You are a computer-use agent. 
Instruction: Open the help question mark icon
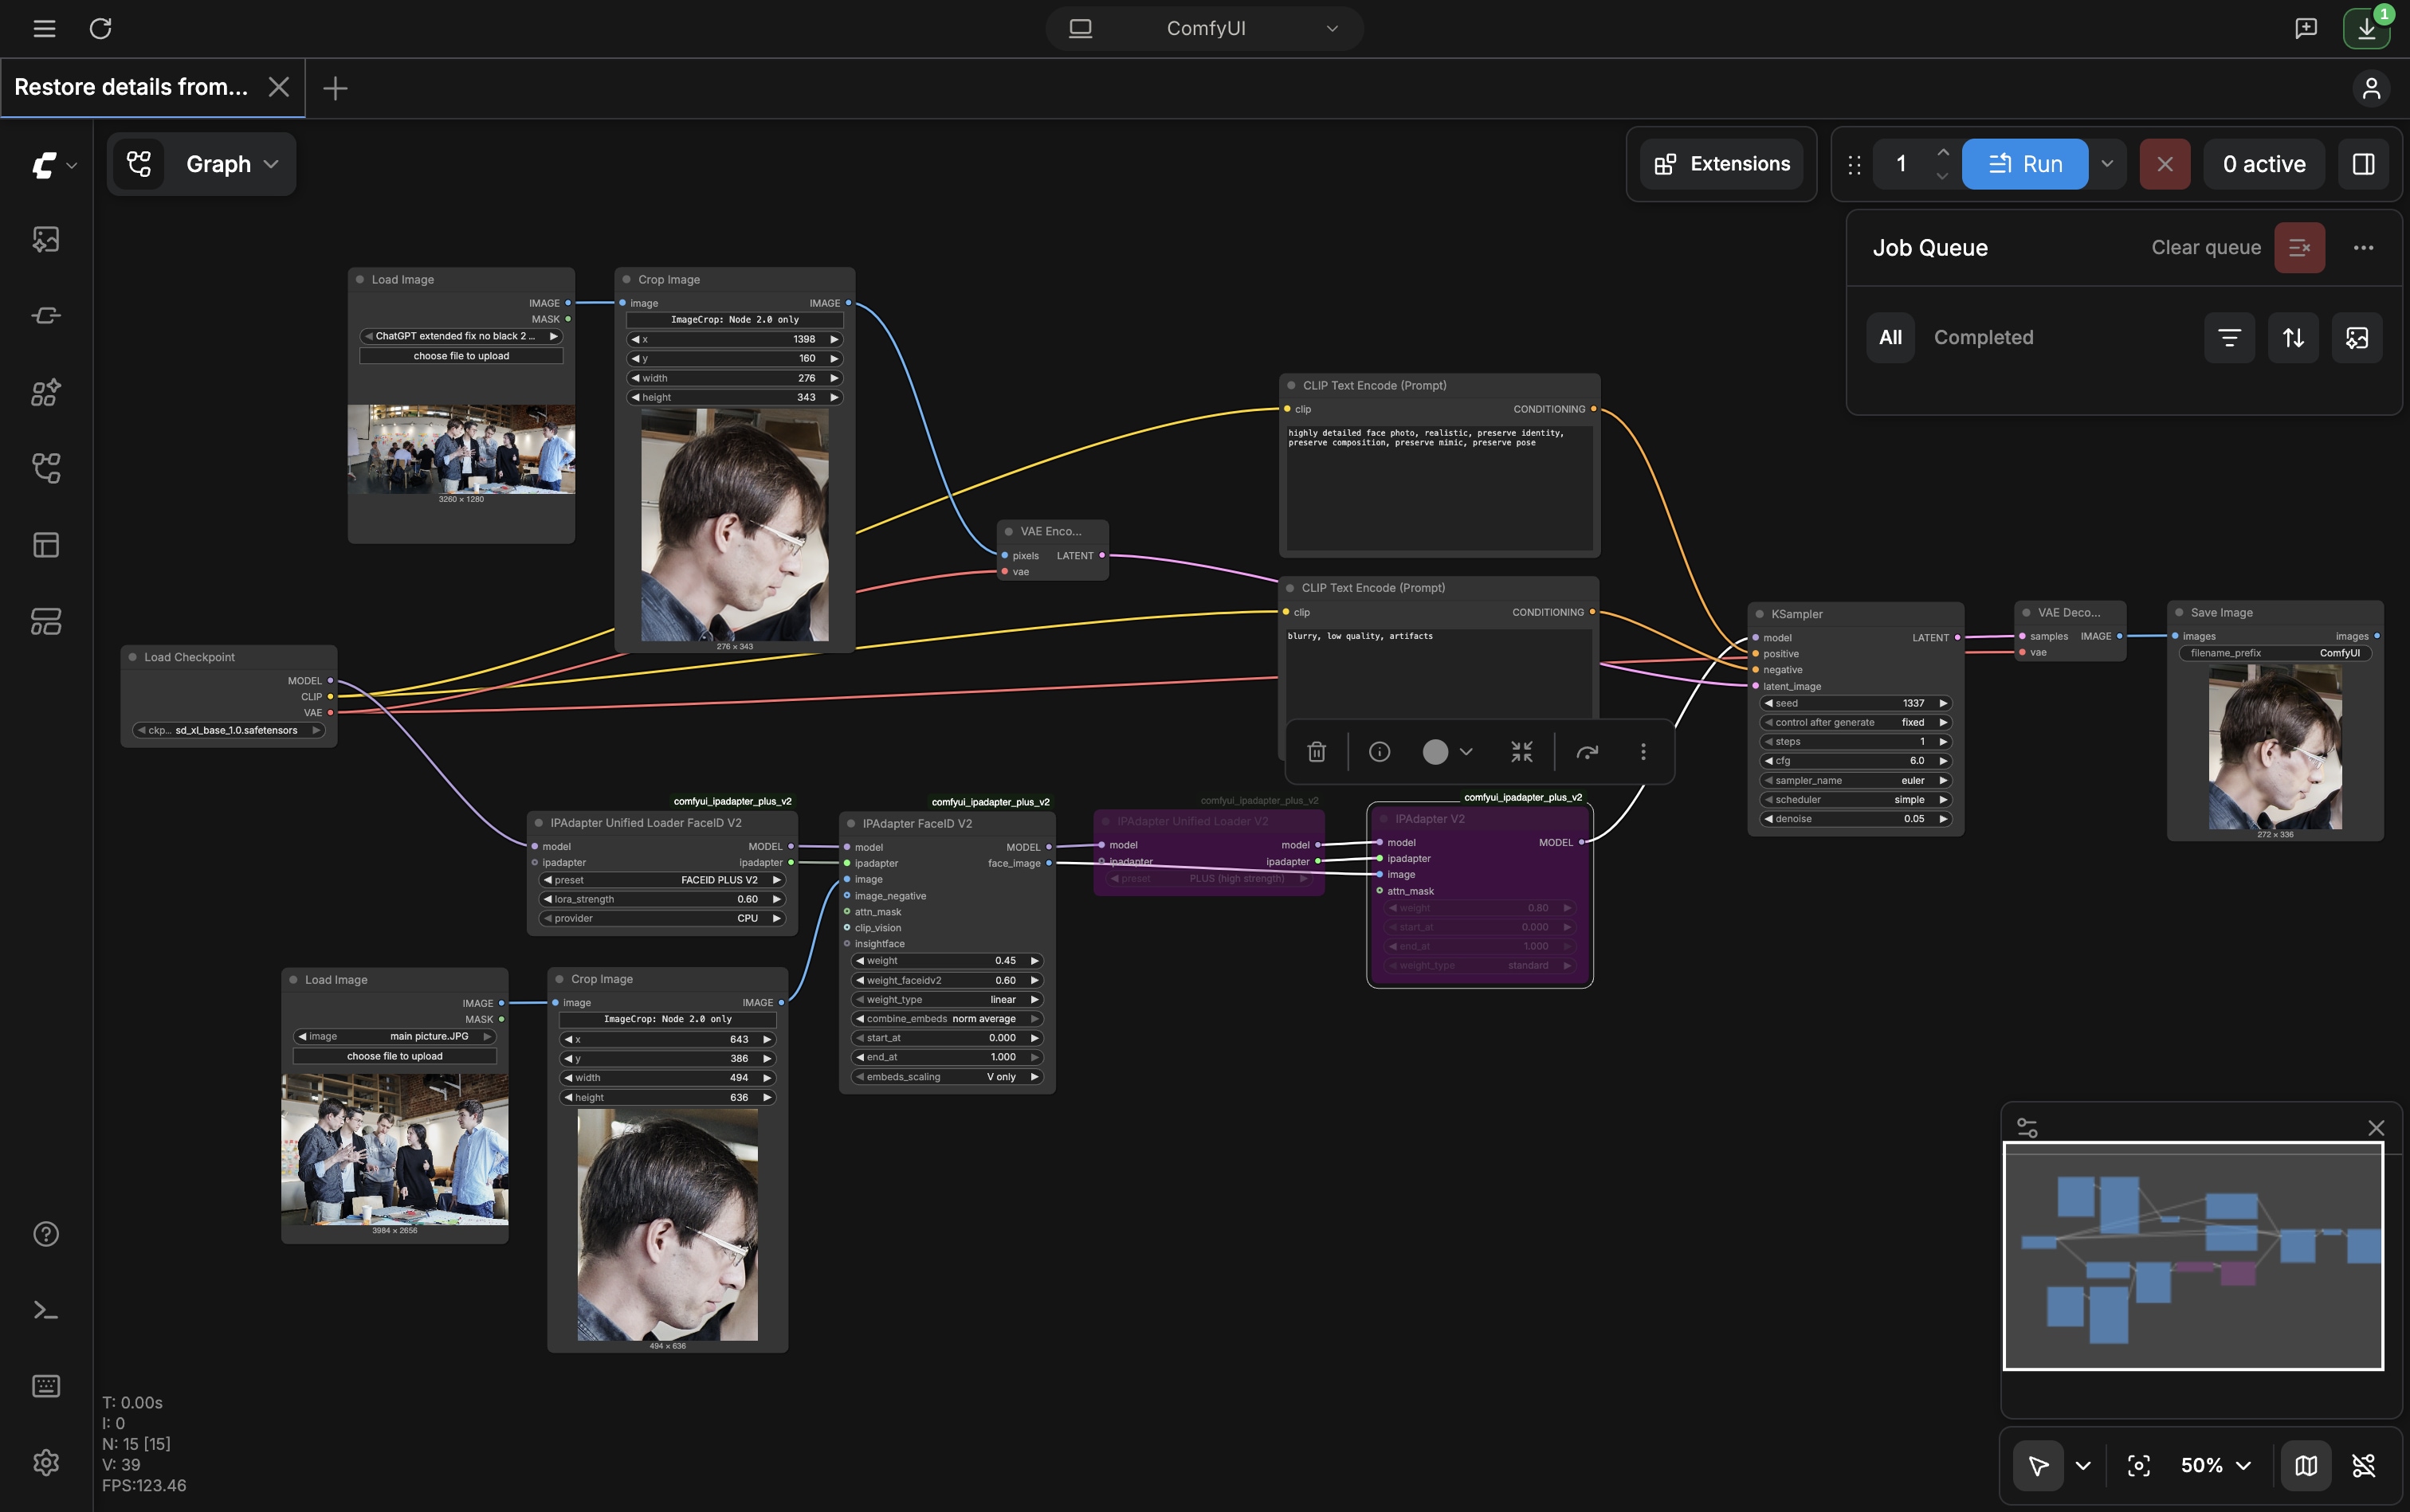pos(46,1234)
